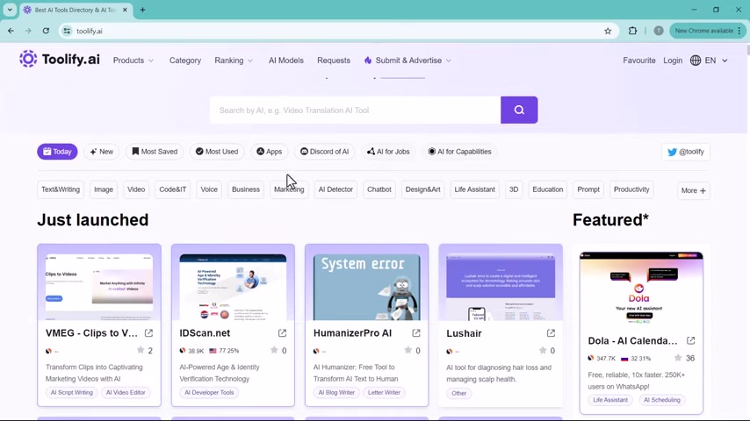The width and height of the screenshot is (750, 421).
Task: Click the AI Scheduling tag
Action: click(x=662, y=400)
